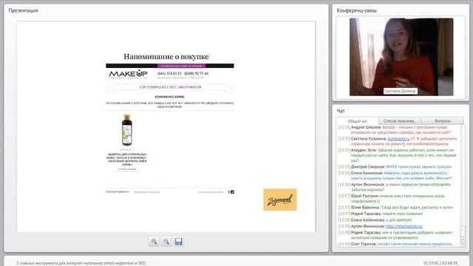
Task: Zoom out of the presentation slide
Action: tap(166, 242)
